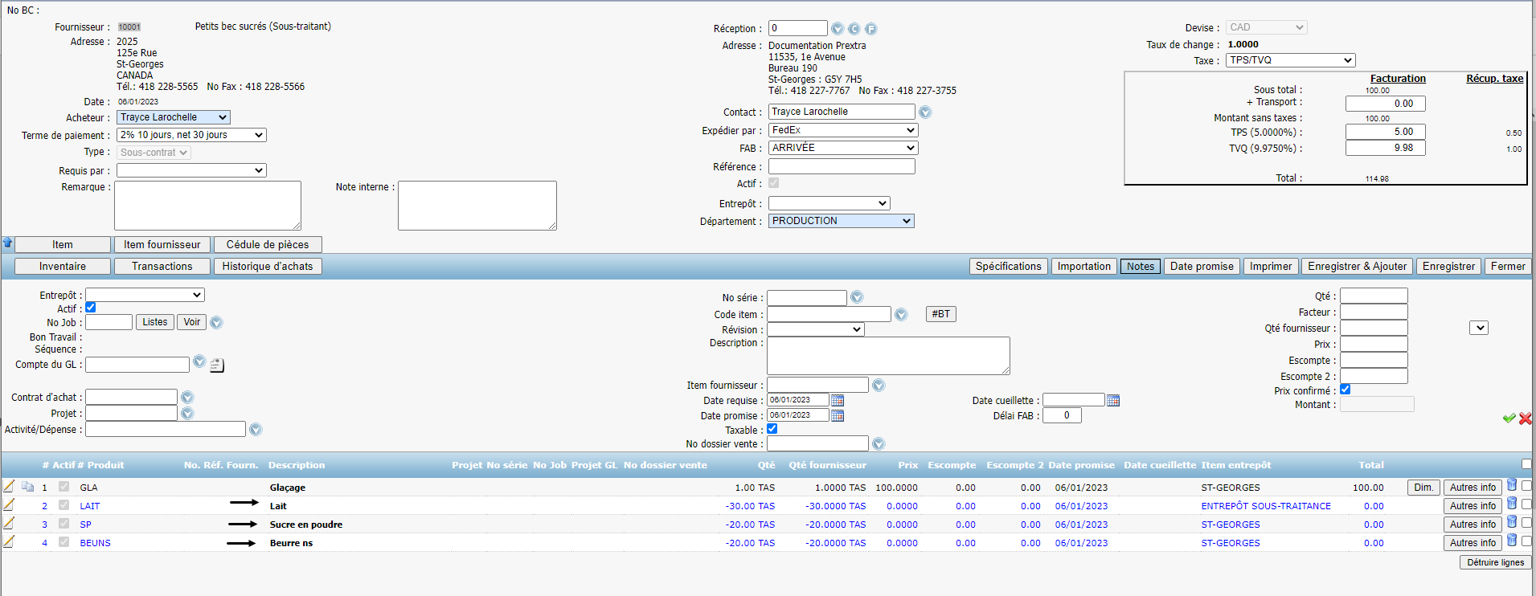Open the lookup arrow next to Projet field
Screen dimensions: 1536x596
(187, 413)
